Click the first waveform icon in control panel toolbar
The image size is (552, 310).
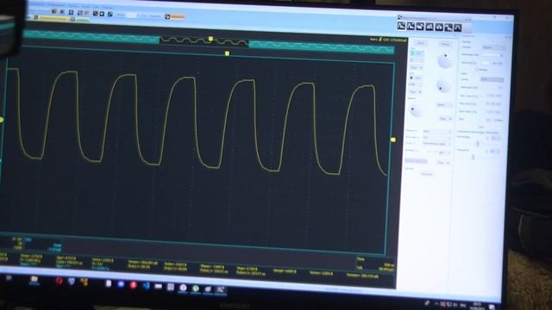pyautogui.click(x=401, y=26)
